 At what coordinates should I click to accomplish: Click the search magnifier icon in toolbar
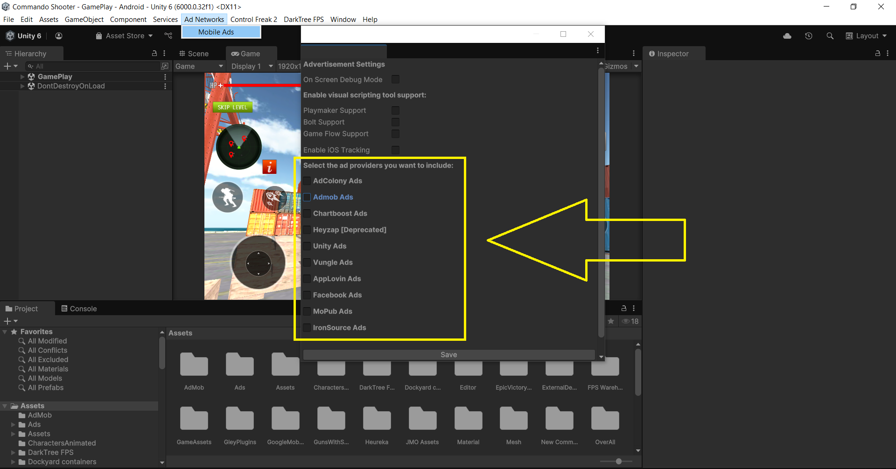click(x=830, y=36)
